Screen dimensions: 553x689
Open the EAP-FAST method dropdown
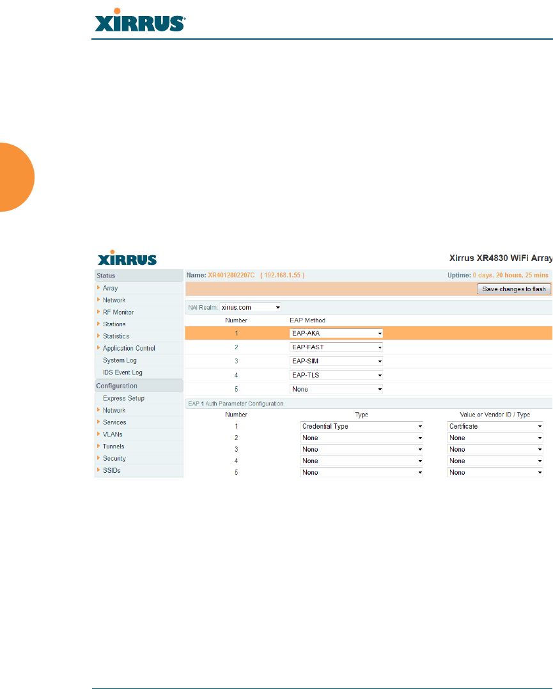tap(336, 347)
